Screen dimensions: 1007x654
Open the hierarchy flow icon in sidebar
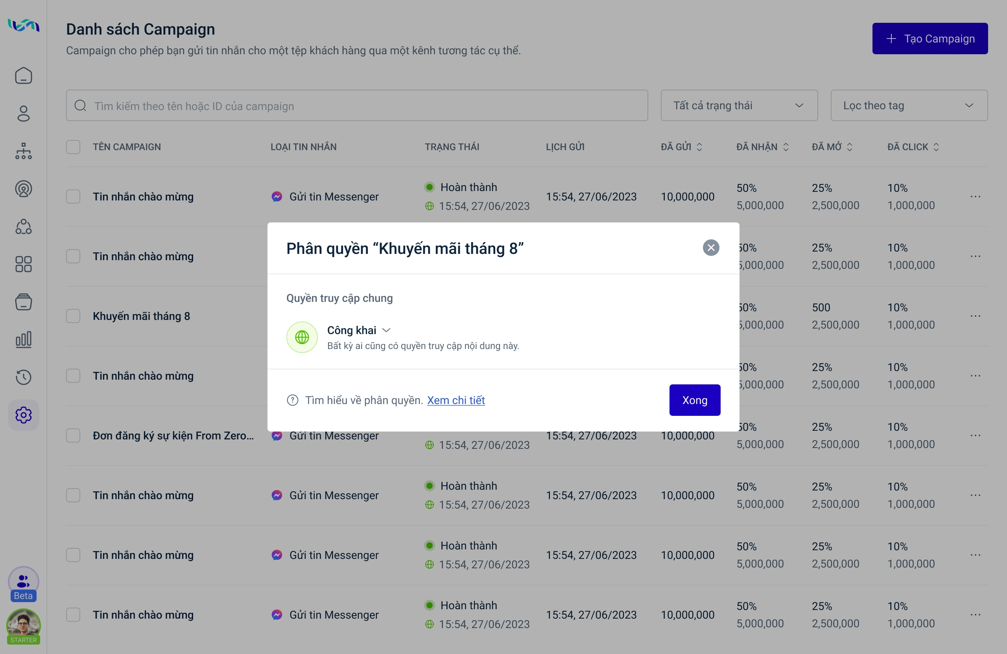pyautogui.click(x=23, y=151)
